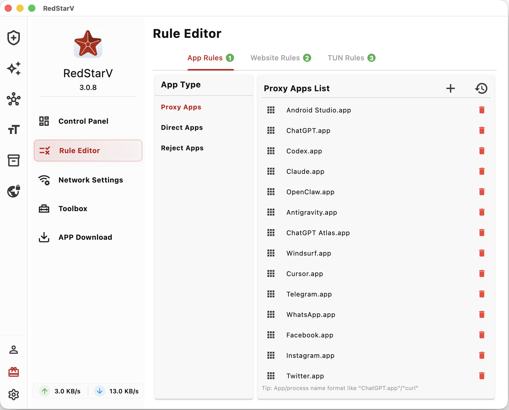Switch to Website Rules tab
The image size is (509, 410).
coord(281,58)
